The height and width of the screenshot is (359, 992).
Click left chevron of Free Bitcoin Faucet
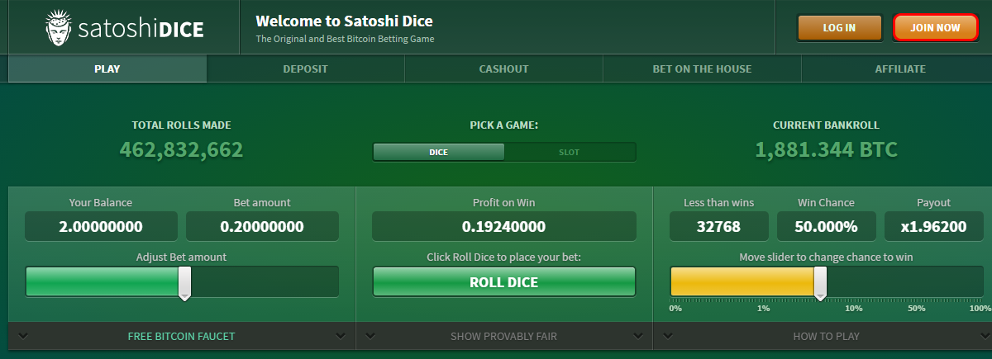22,336
